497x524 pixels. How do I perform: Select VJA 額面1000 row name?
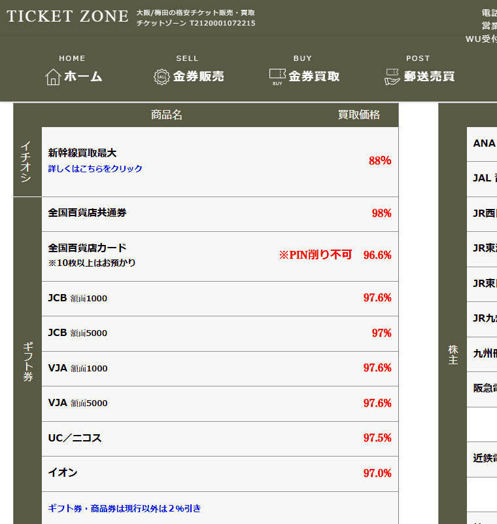[x=78, y=368]
